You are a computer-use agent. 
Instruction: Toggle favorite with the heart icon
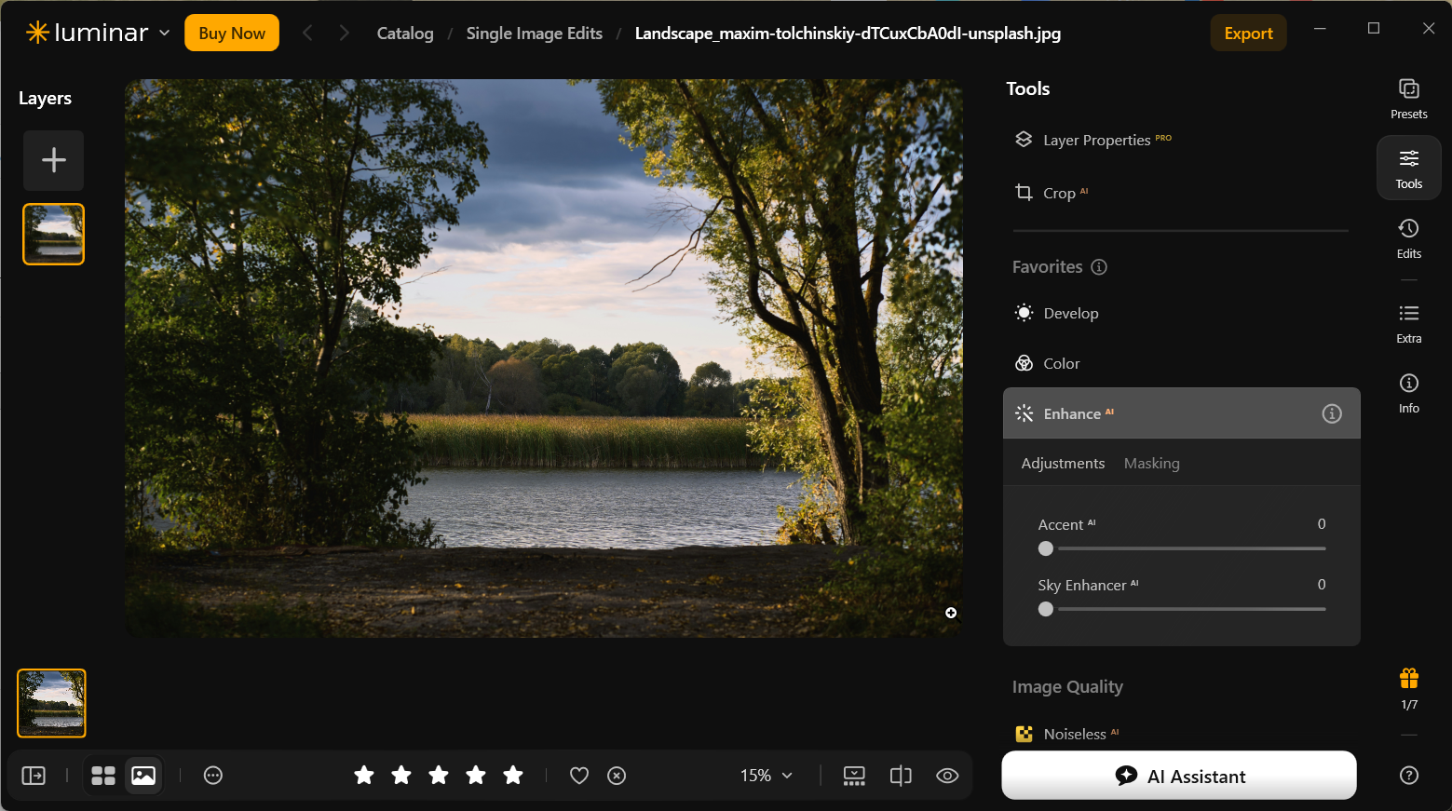(579, 775)
